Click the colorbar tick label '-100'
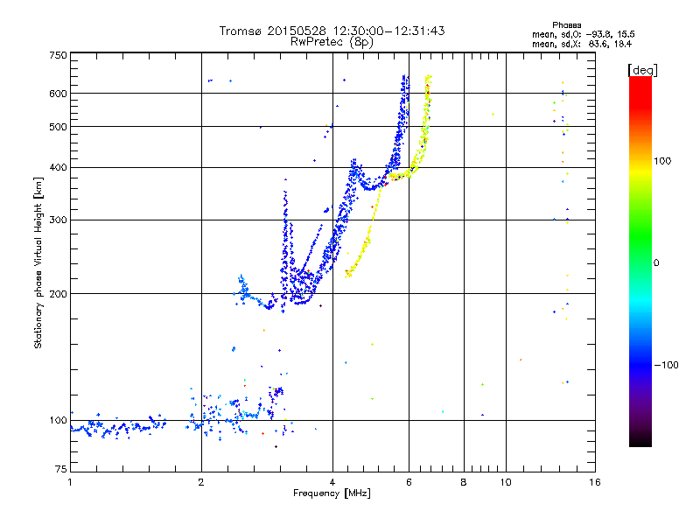700x525 pixels. pyautogui.click(x=666, y=365)
